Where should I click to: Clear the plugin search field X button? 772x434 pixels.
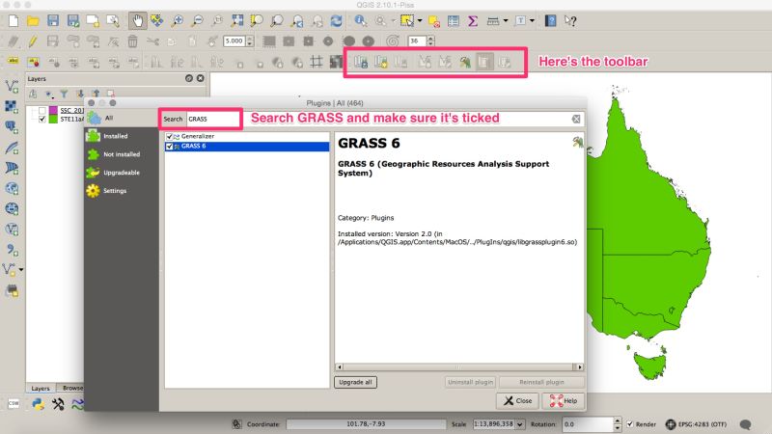576,119
